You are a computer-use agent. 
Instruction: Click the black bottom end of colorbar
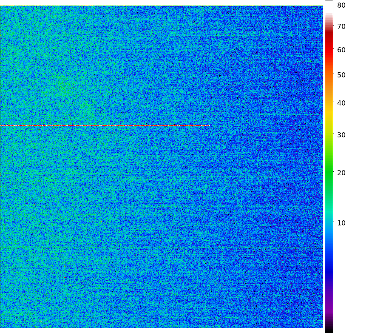click(x=329, y=330)
